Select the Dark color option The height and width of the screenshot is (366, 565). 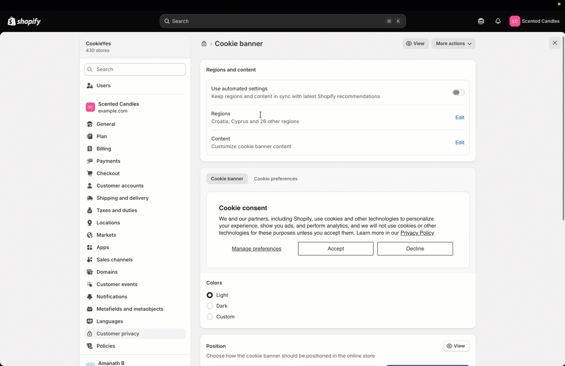click(x=210, y=306)
